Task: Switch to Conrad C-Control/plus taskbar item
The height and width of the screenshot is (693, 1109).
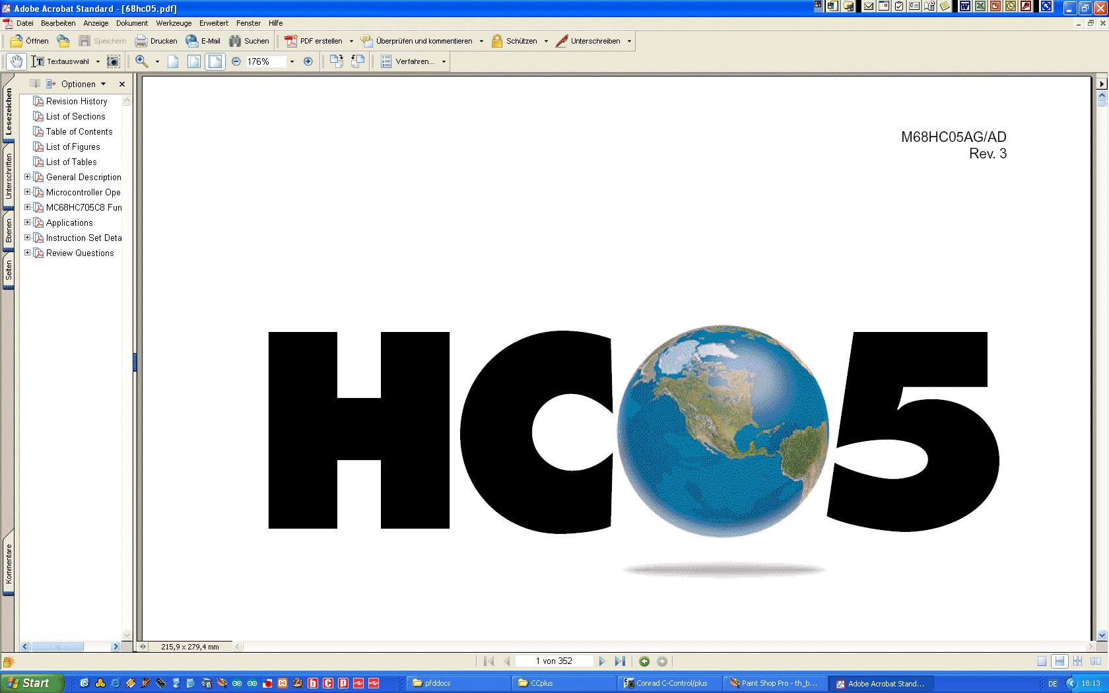Action: pos(668,683)
